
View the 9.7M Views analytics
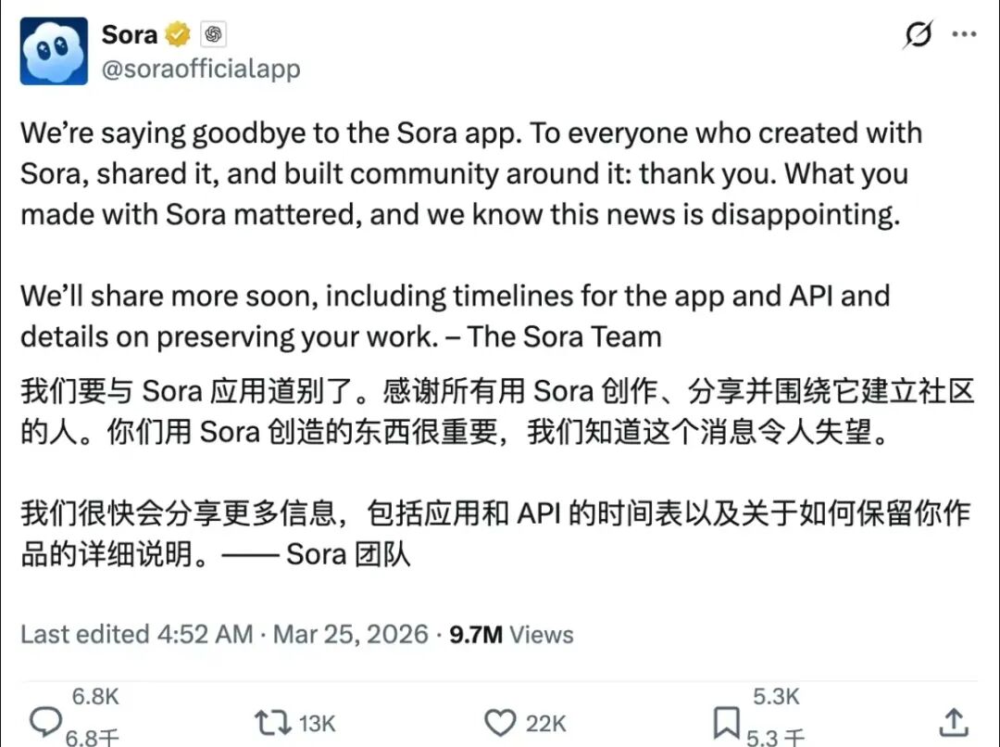point(511,634)
